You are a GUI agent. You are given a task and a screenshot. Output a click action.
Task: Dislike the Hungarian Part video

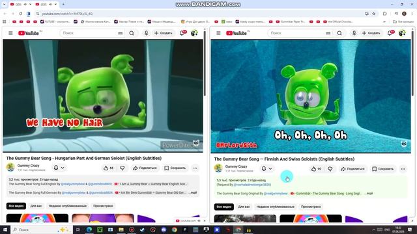tap(122, 168)
